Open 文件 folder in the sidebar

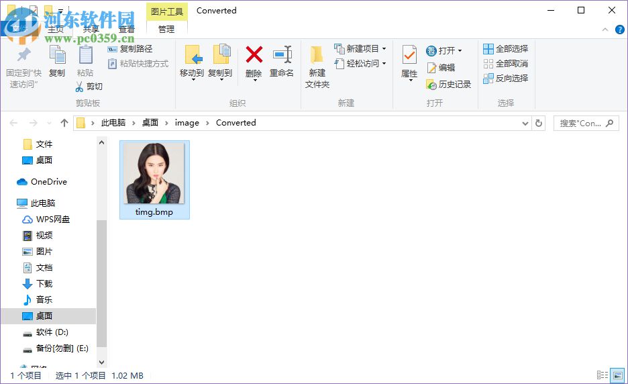pos(44,144)
